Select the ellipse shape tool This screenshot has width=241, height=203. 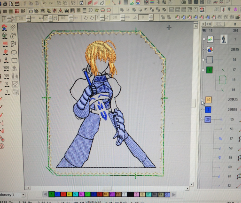tap(14, 53)
